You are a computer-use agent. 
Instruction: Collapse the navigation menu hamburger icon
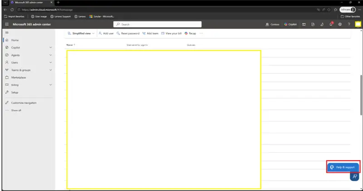pyautogui.click(x=7, y=32)
